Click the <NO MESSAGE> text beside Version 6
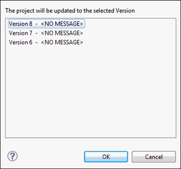The image size is (181, 169). pyautogui.click(x=62, y=42)
